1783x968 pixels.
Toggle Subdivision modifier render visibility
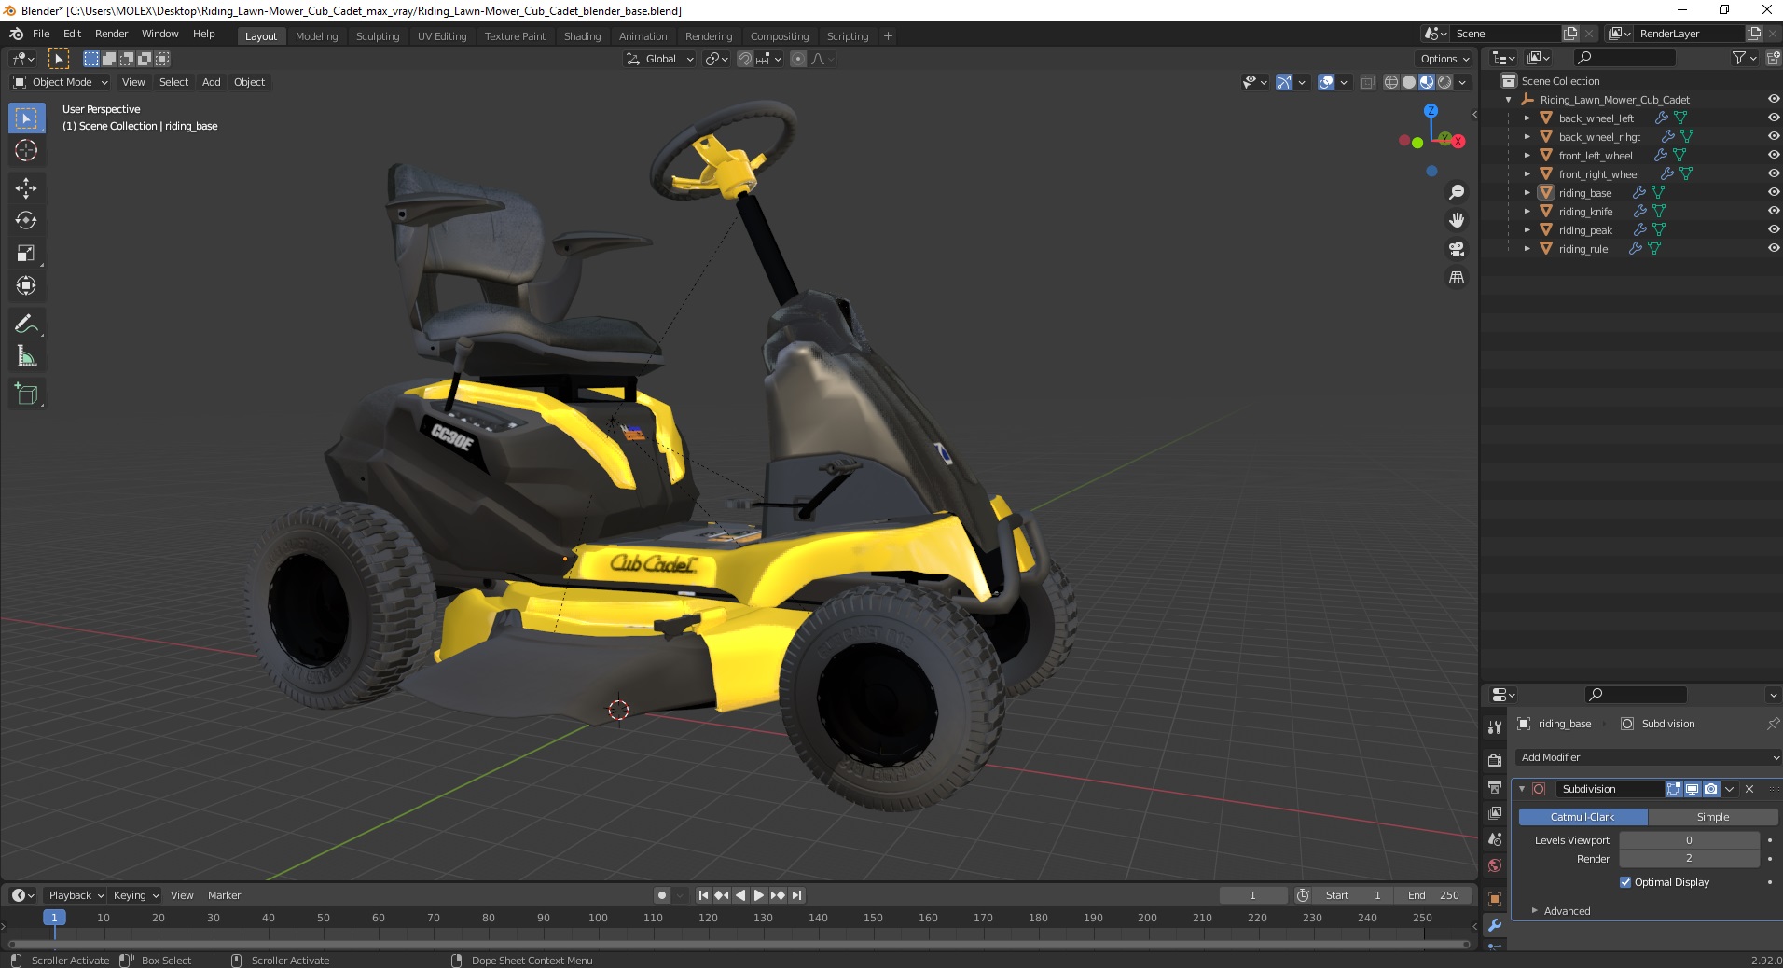(x=1711, y=789)
